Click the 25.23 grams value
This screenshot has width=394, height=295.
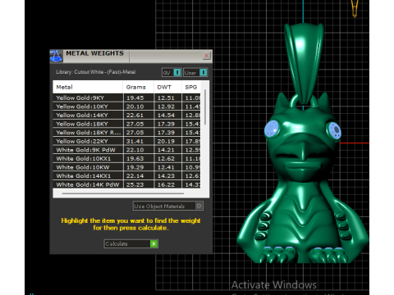(x=135, y=184)
